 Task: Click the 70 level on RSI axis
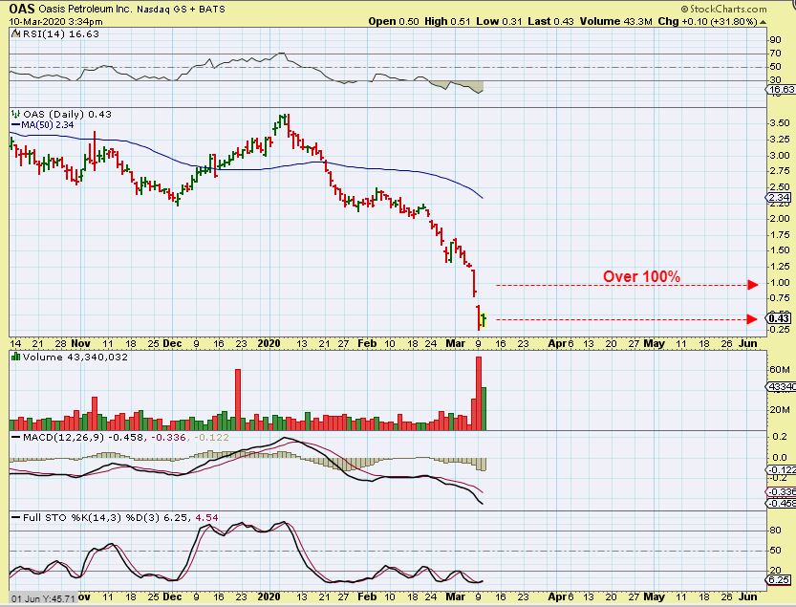775,54
